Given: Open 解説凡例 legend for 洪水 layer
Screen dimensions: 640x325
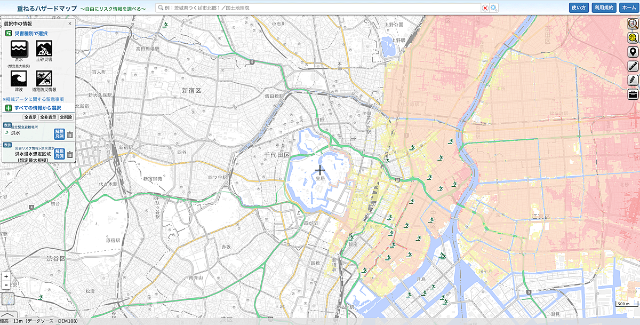Looking at the screenshot, I should 59,134.
